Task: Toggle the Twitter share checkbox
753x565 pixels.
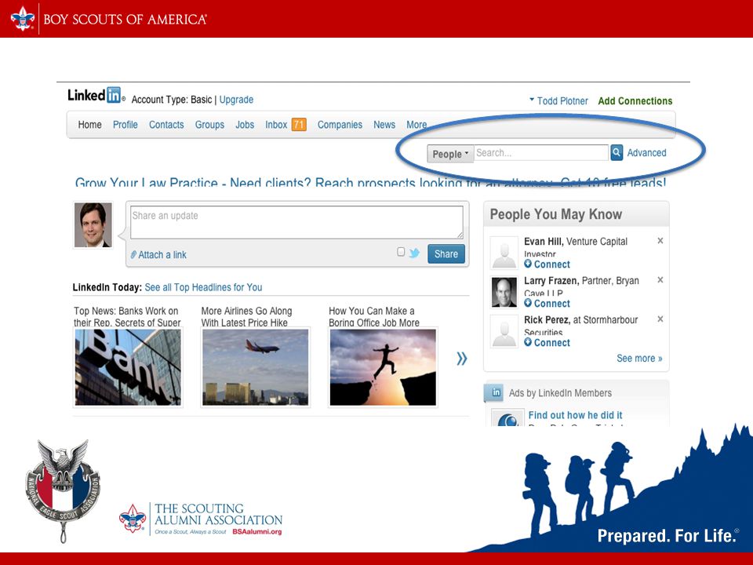Action: pos(401,252)
